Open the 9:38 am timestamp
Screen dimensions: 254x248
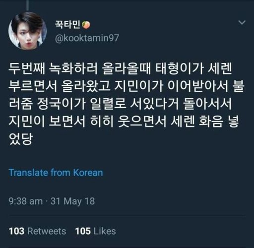[x=26, y=201]
